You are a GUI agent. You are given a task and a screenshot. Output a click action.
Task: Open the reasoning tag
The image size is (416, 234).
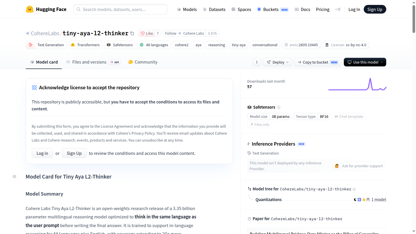(x=217, y=45)
